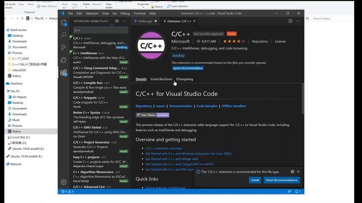
Task: Switch to the hello.cpp editor tab
Action: pyautogui.click(x=145, y=21)
